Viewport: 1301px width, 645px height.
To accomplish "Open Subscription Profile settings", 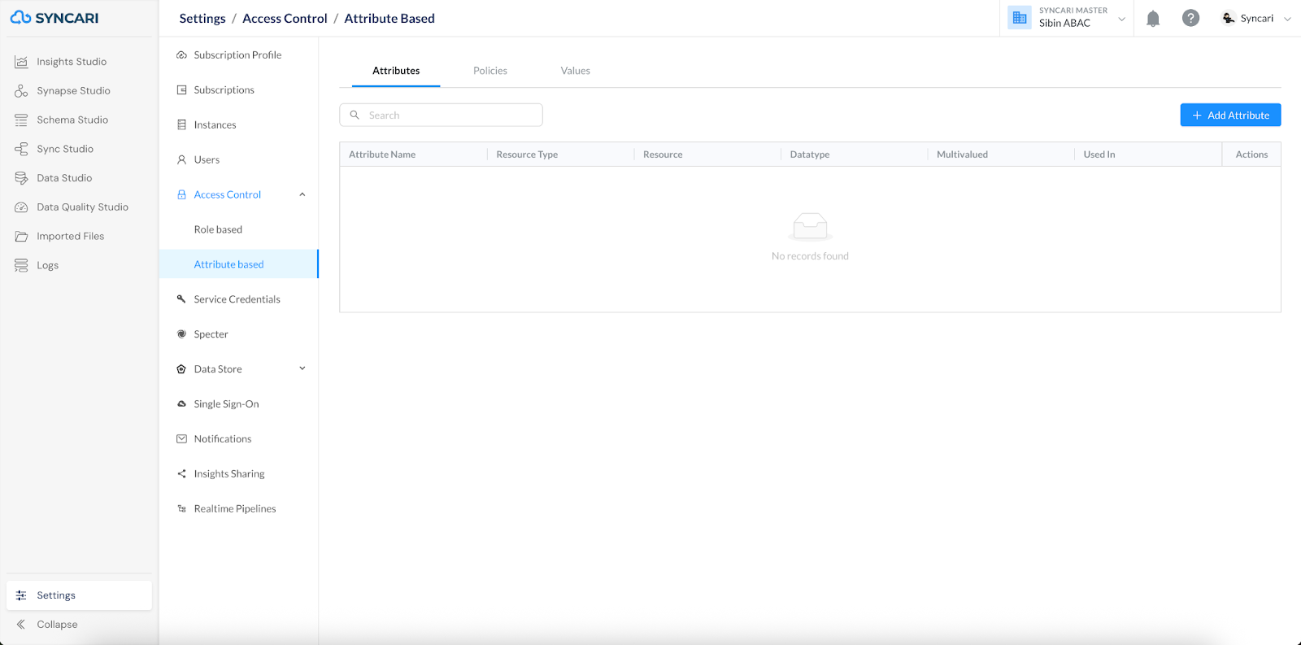I will point(238,55).
